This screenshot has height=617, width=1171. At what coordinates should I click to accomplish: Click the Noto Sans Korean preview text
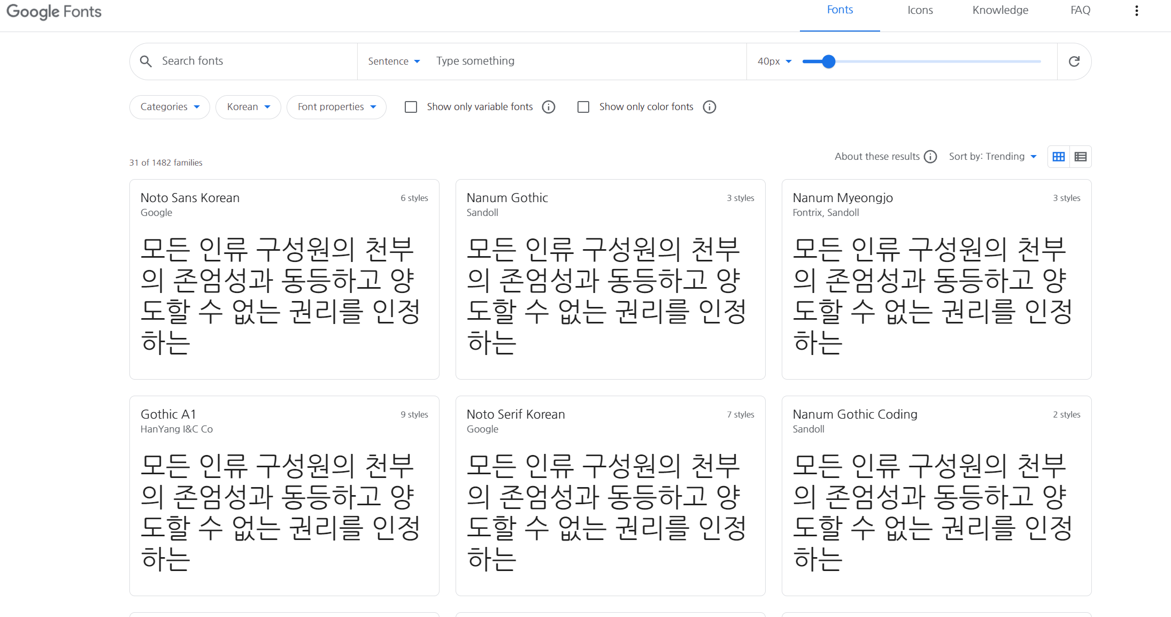pyautogui.click(x=280, y=296)
